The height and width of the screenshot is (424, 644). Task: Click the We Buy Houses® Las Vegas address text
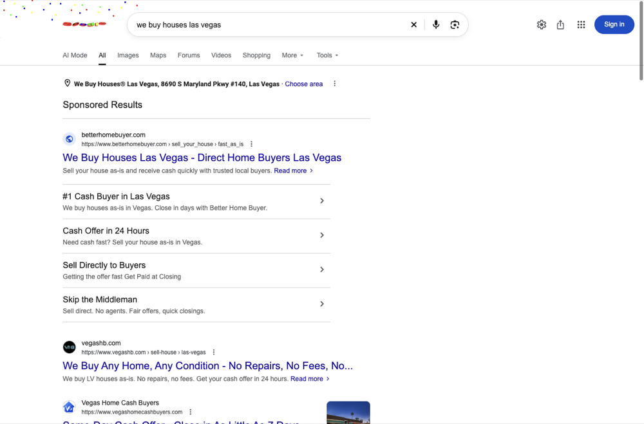pyautogui.click(x=176, y=84)
